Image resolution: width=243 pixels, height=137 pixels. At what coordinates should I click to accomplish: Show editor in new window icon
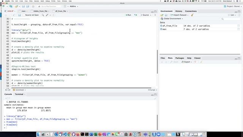pyautogui.click(x=14, y=15)
